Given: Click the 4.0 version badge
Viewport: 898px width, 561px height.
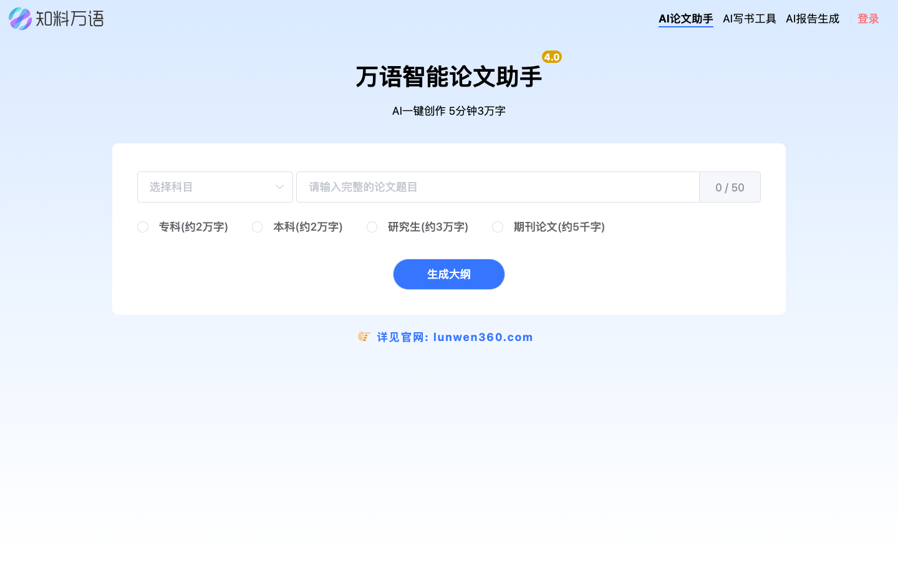Looking at the screenshot, I should (551, 57).
